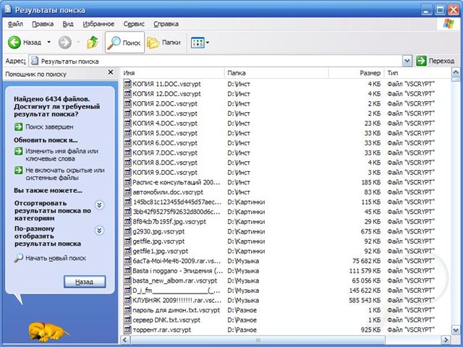Click the Forward arrow toolbar icon
The width and height of the screenshot is (463, 347).
(64, 43)
